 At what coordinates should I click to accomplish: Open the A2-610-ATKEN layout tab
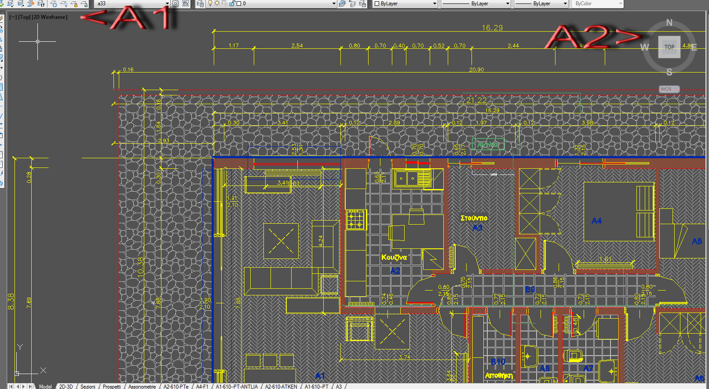pos(281,386)
